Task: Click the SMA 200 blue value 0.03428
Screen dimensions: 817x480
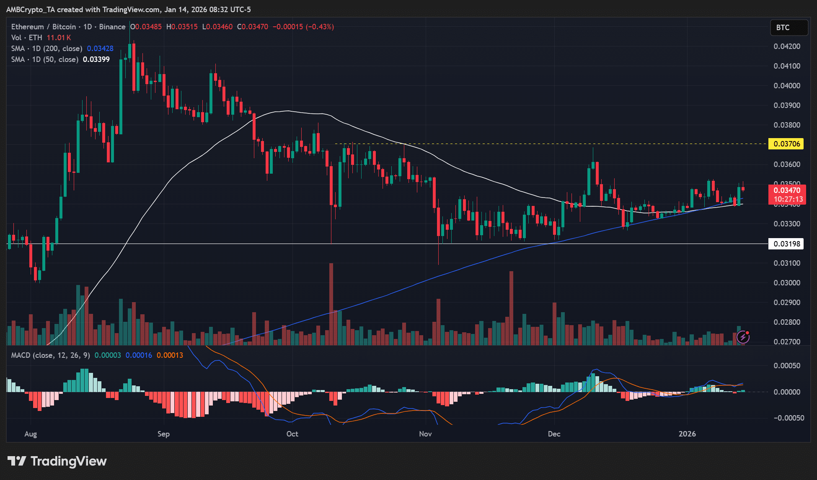Action: pos(99,49)
